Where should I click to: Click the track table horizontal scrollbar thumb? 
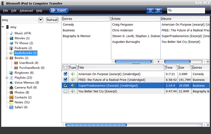(96, 125)
